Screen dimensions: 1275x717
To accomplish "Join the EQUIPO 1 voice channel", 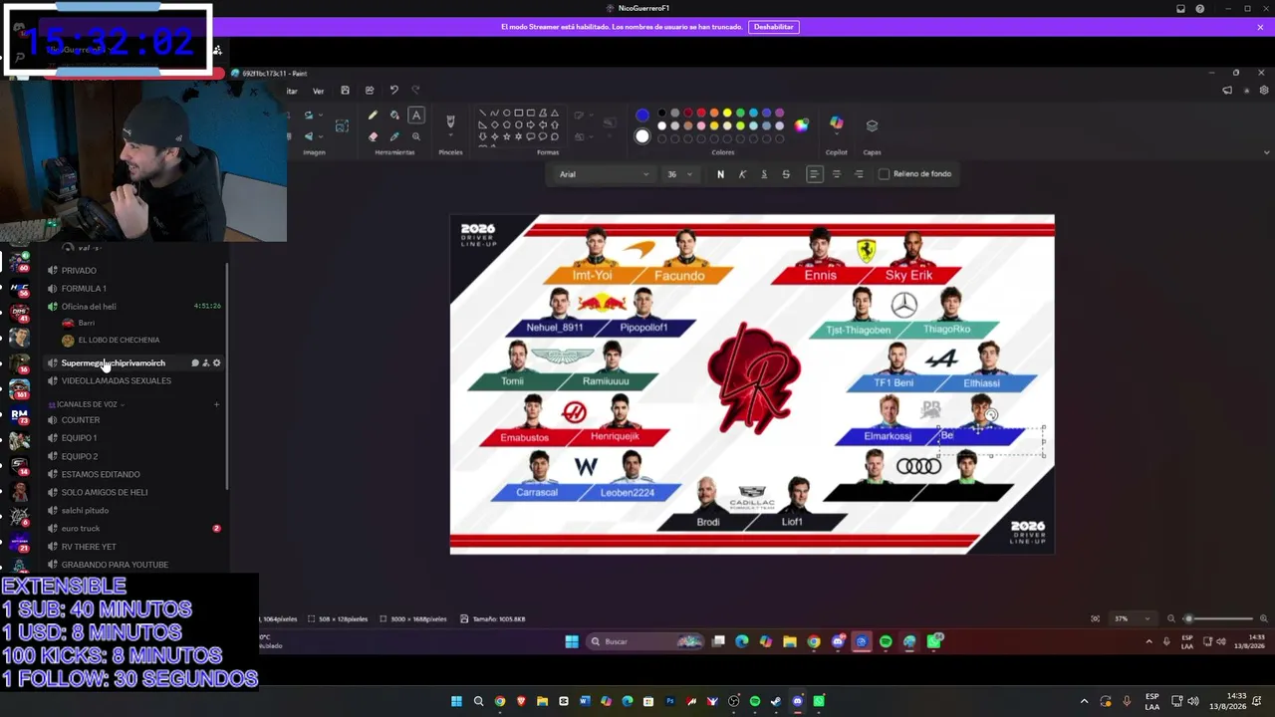I will click(x=79, y=438).
